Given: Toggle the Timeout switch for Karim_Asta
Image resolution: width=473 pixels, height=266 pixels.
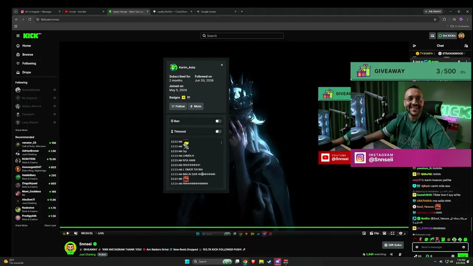Looking at the screenshot, I should 218,132.
